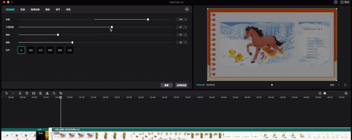Image resolution: width=352 pixels, height=140 pixels.
Task: Select the 怪物 voice change option
Action: click(x=60, y=50)
